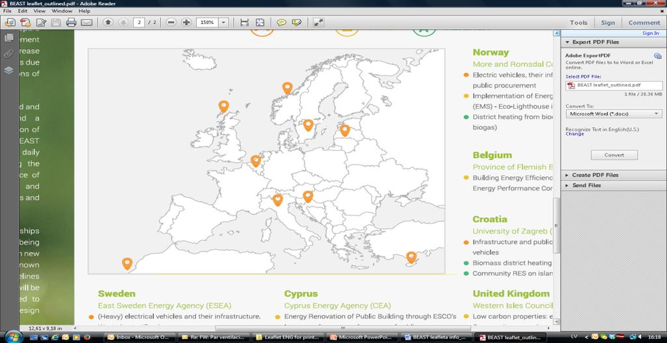Click the Croatia heading in the leaflet
667x343 pixels.
coord(490,219)
